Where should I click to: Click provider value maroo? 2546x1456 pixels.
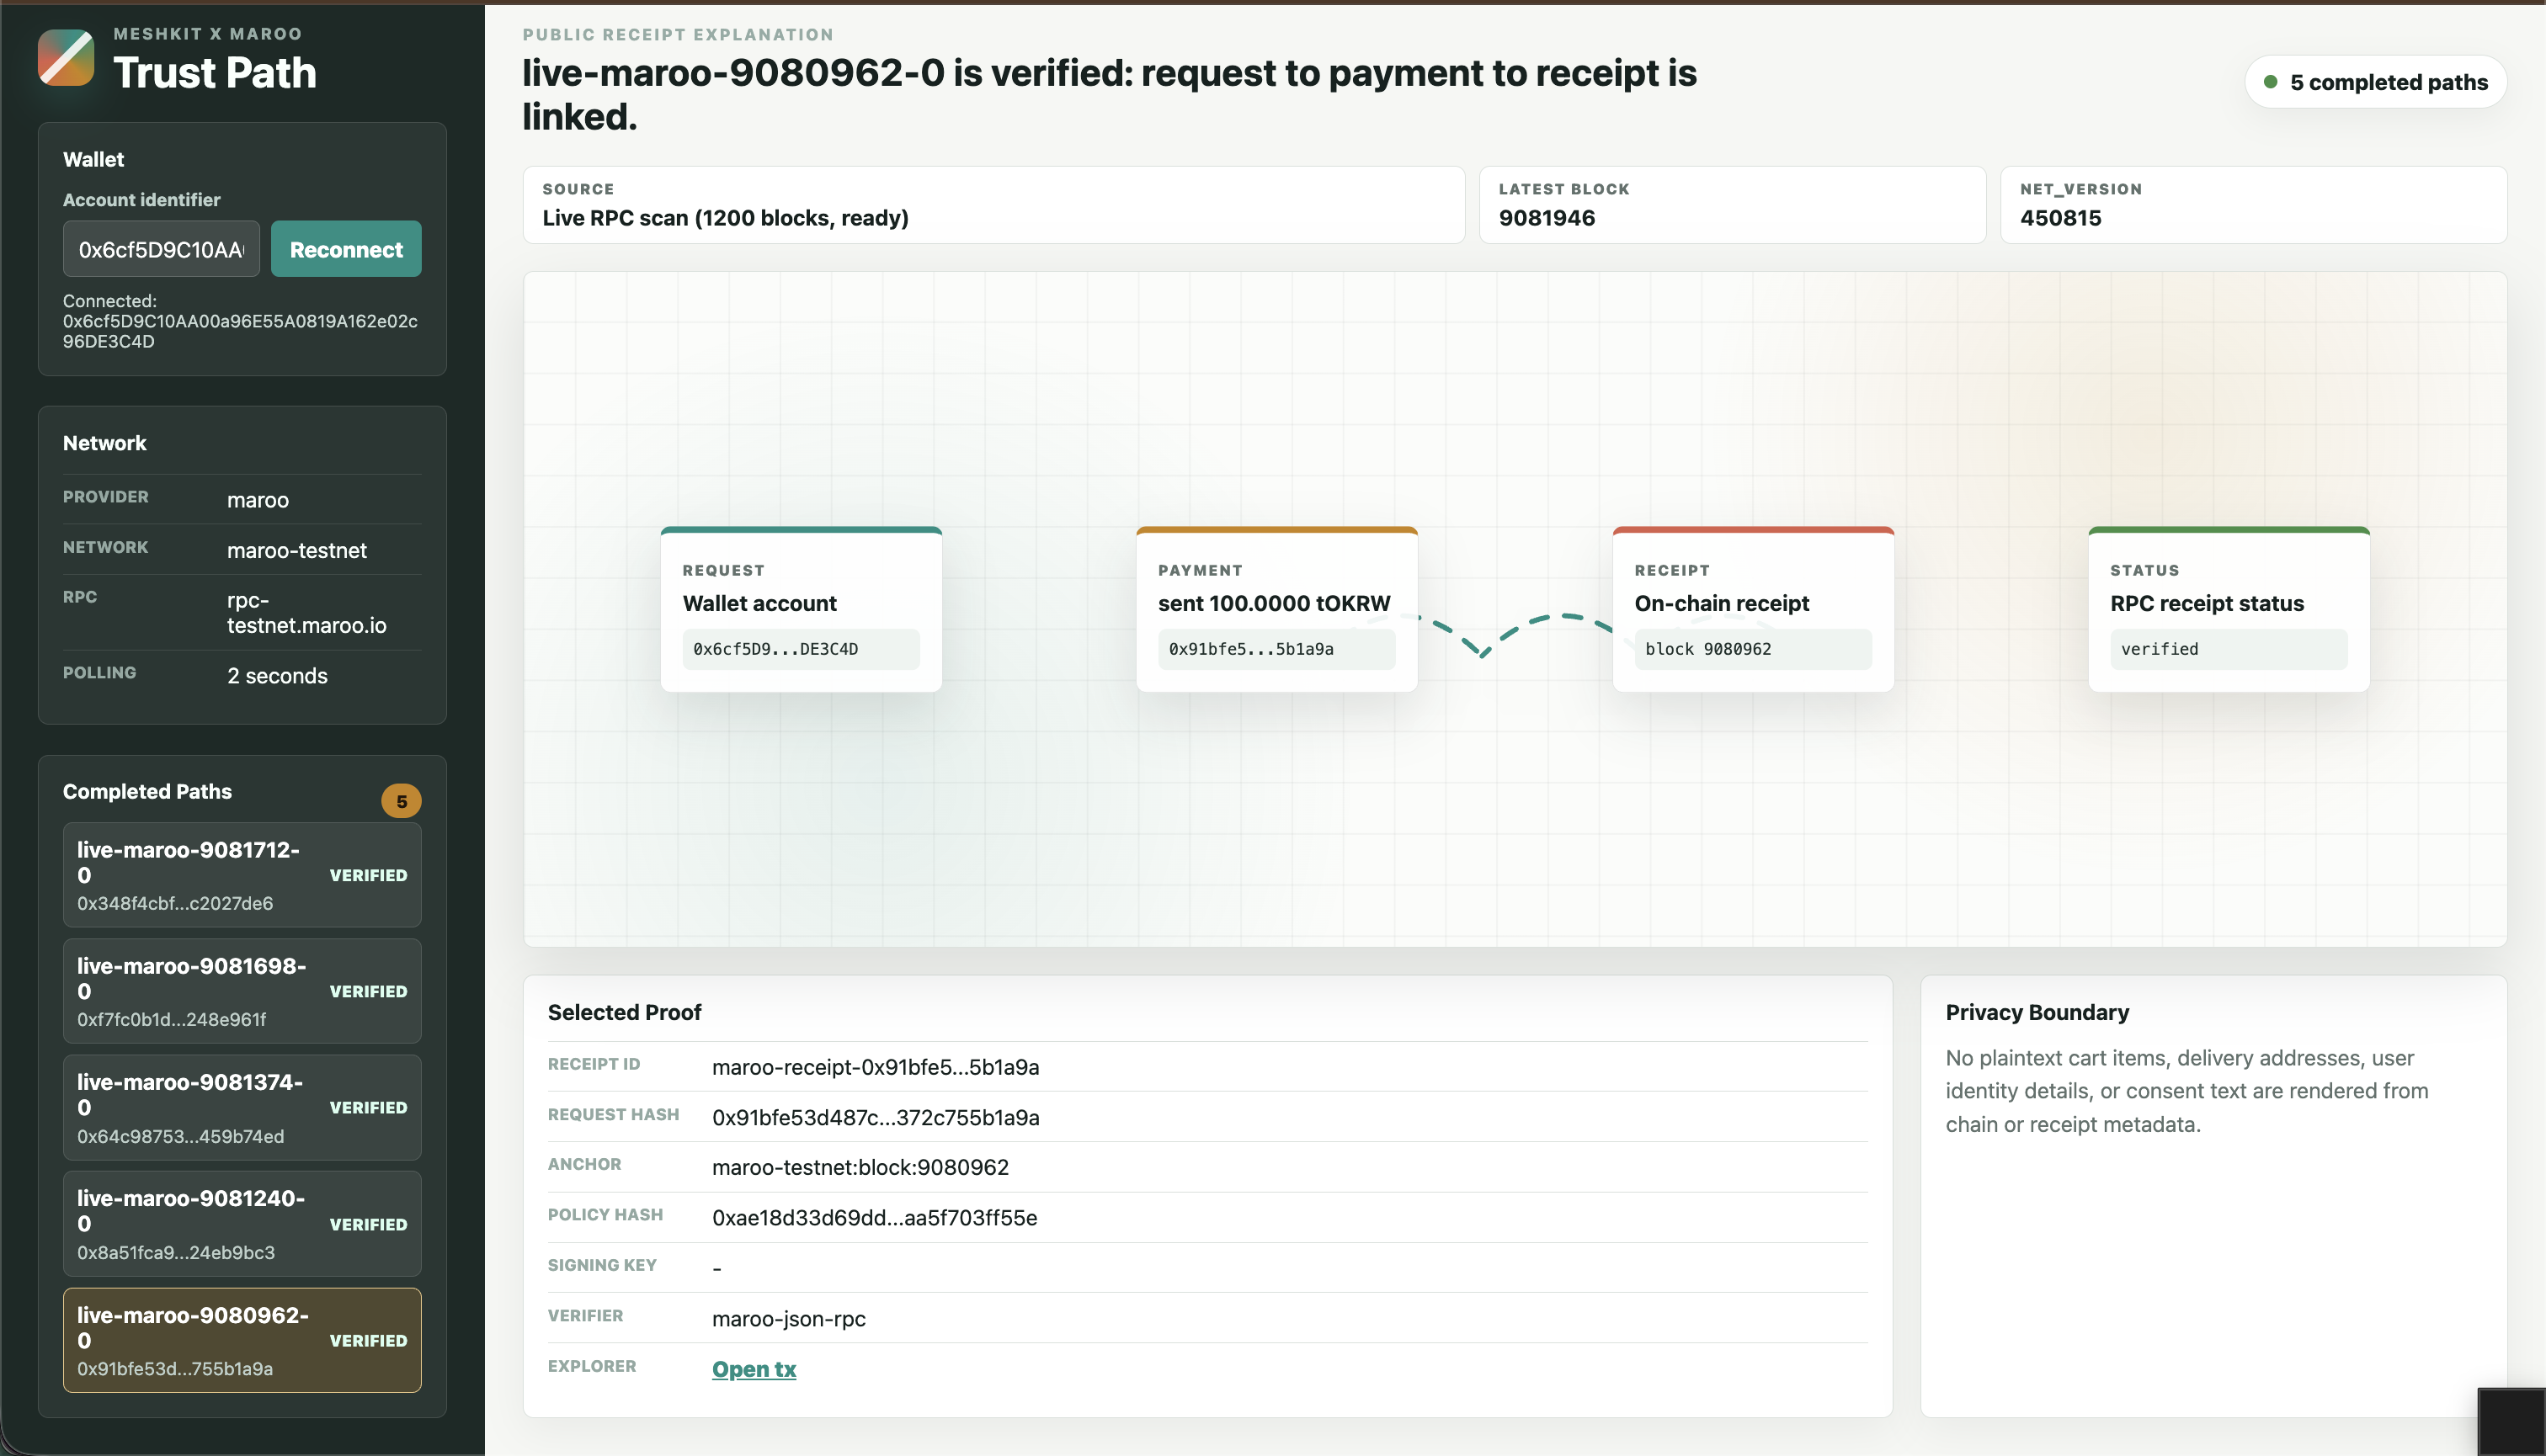coord(258,500)
